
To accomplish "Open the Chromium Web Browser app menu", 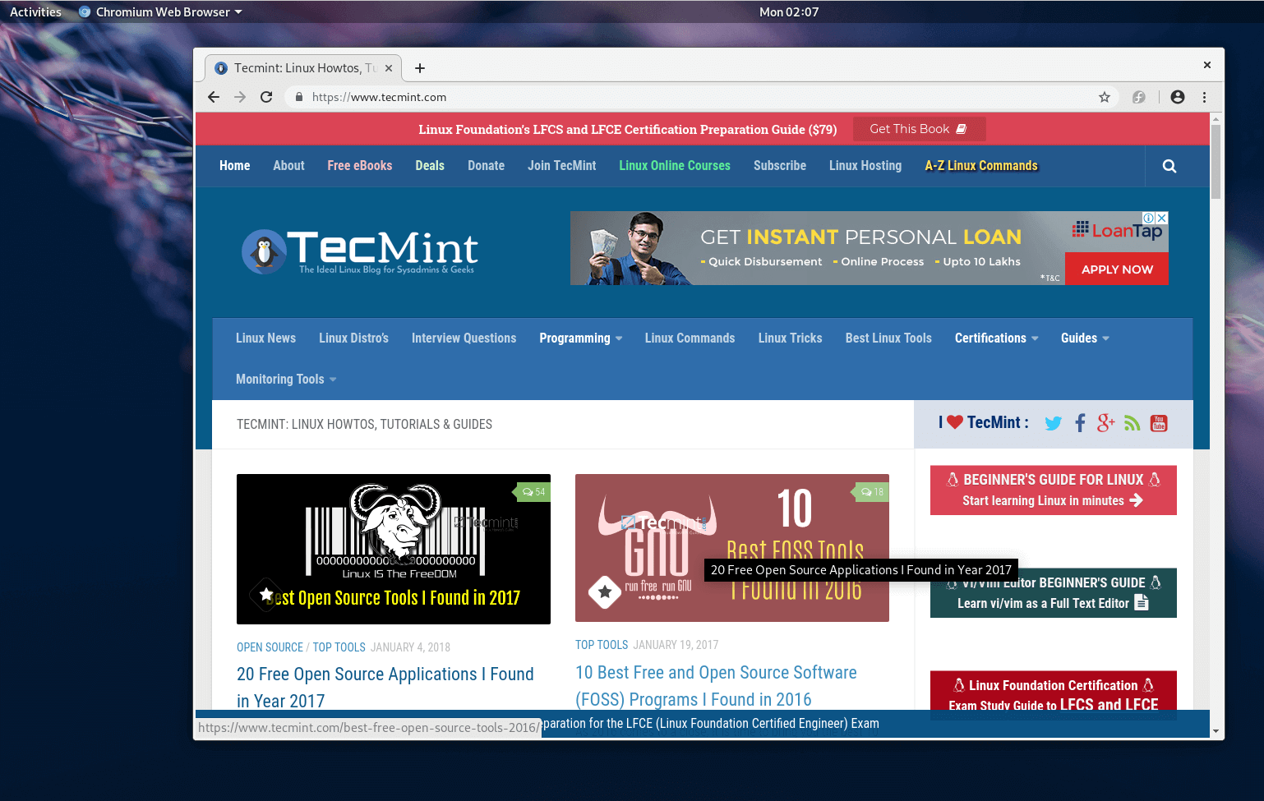I will 160,12.
